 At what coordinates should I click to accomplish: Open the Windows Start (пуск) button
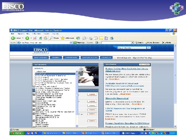[x=17, y=133]
